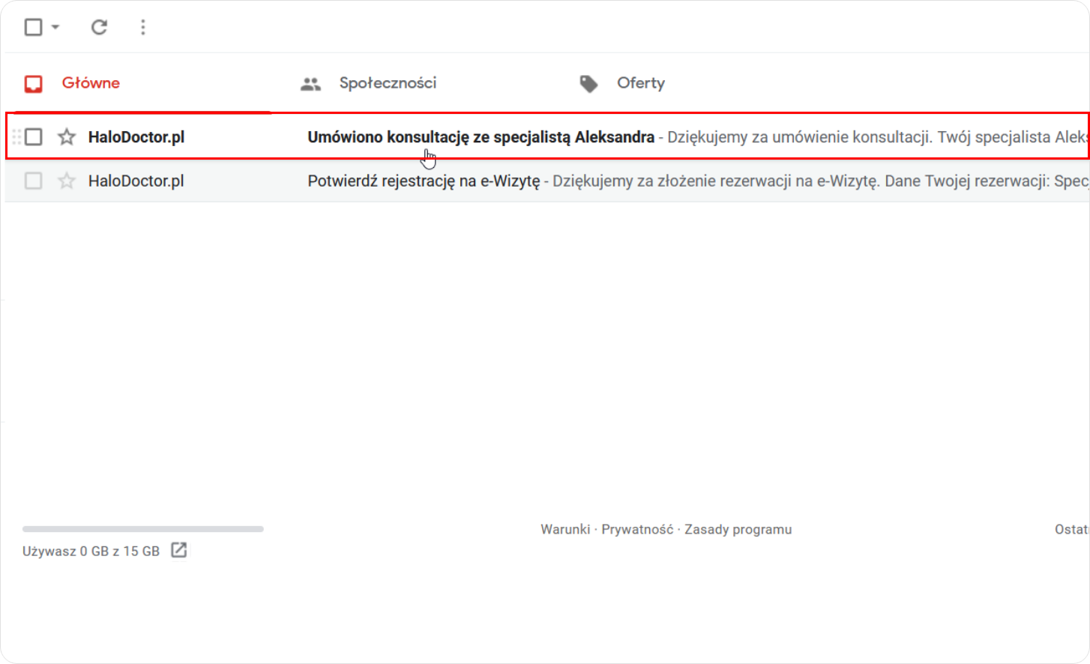Click the tag icon beside Oferty
Screen dimensions: 1090x664
point(589,84)
